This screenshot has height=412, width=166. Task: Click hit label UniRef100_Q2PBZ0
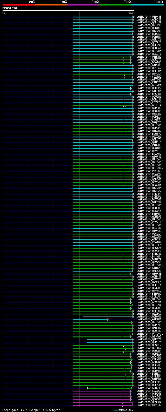149,342
